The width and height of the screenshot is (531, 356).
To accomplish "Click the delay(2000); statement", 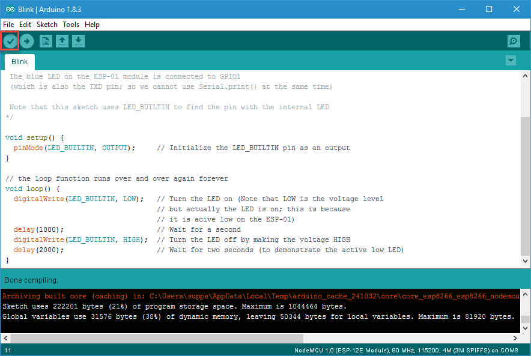I will tap(38, 250).
